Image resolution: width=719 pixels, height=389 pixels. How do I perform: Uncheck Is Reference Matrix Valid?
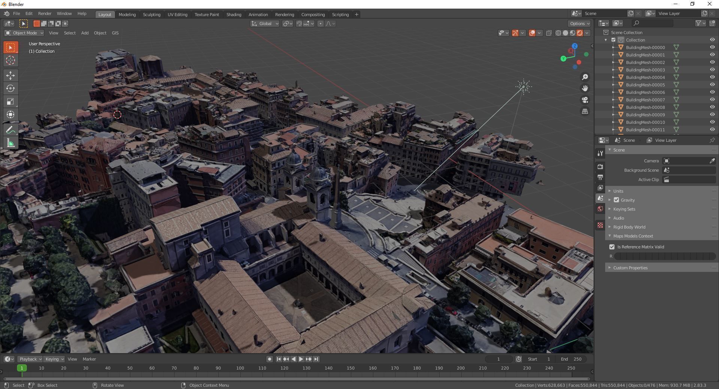(x=612, y=247)
